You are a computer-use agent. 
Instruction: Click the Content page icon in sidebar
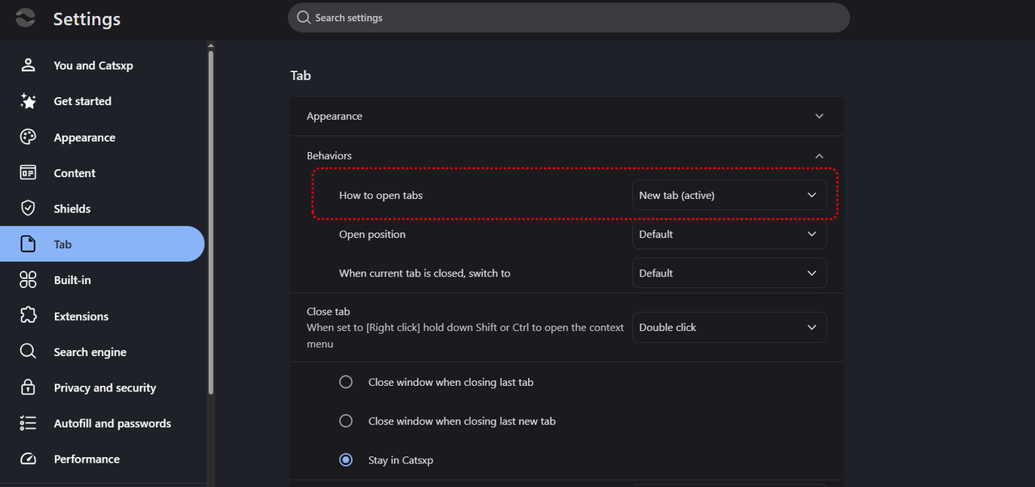28,172
